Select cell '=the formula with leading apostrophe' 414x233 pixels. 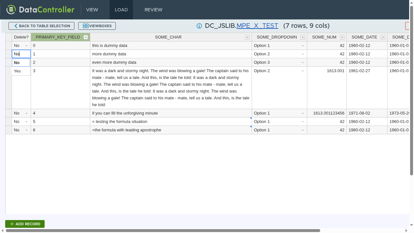pos(171,130)
